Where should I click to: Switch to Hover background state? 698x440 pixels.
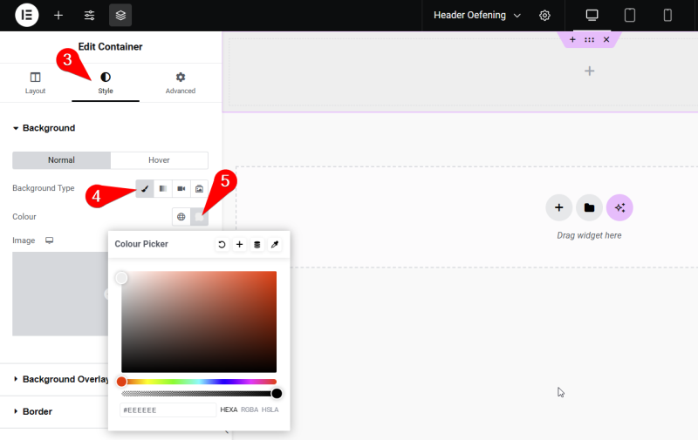(159, 160)
